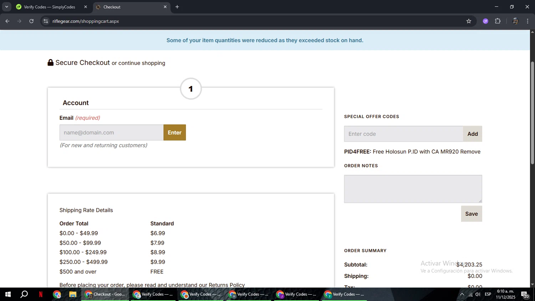535x301 pixels.
Task: Open the Returns Policy link
Action: coord(227,285)
